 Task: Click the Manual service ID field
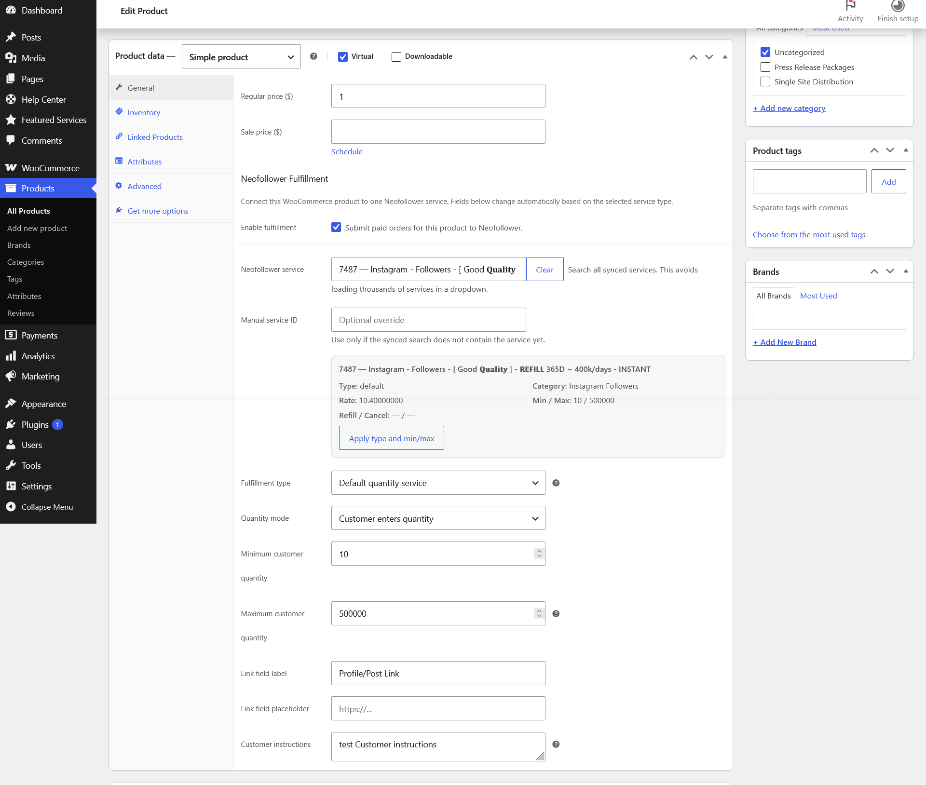[x=428, y=320]
